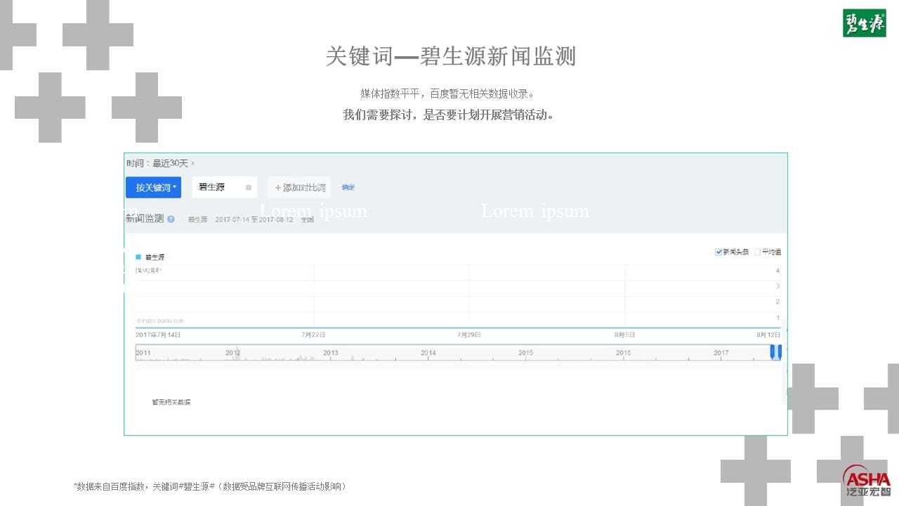Open the 按关键词 dropdown button

click(153, 188)
